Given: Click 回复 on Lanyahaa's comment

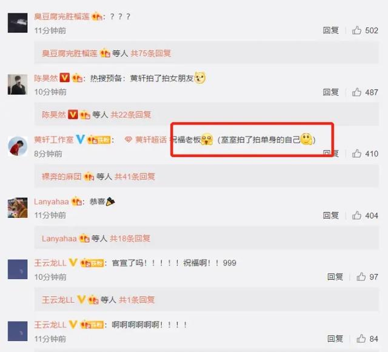Looking at the screenshot, I should pos(330,215).
